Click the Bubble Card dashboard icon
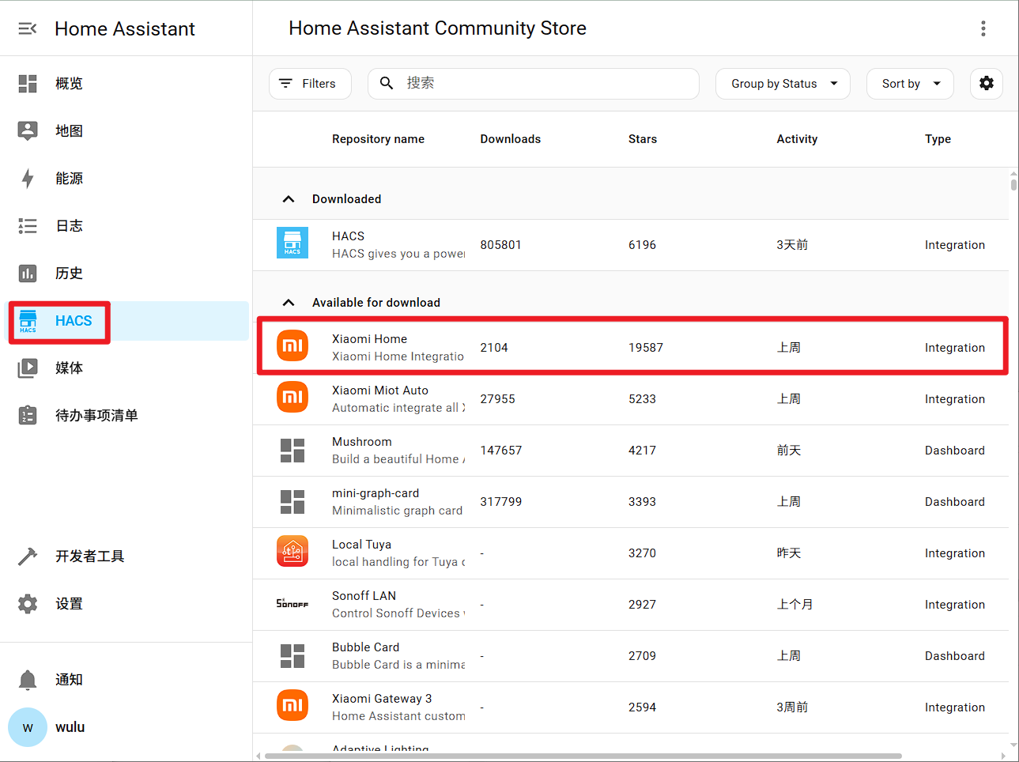Screen dimensions: 1019x762 (292, 656)
